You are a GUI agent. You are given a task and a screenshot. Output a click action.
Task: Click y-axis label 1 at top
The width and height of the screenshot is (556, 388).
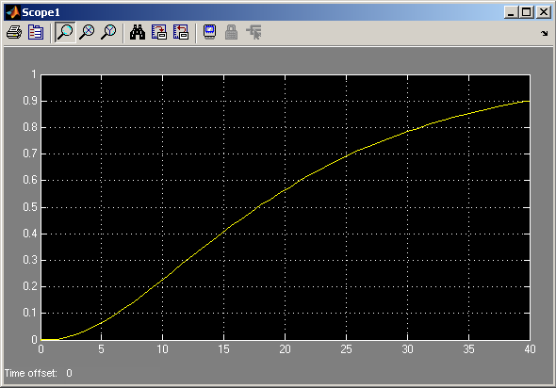tap(34, 74)
